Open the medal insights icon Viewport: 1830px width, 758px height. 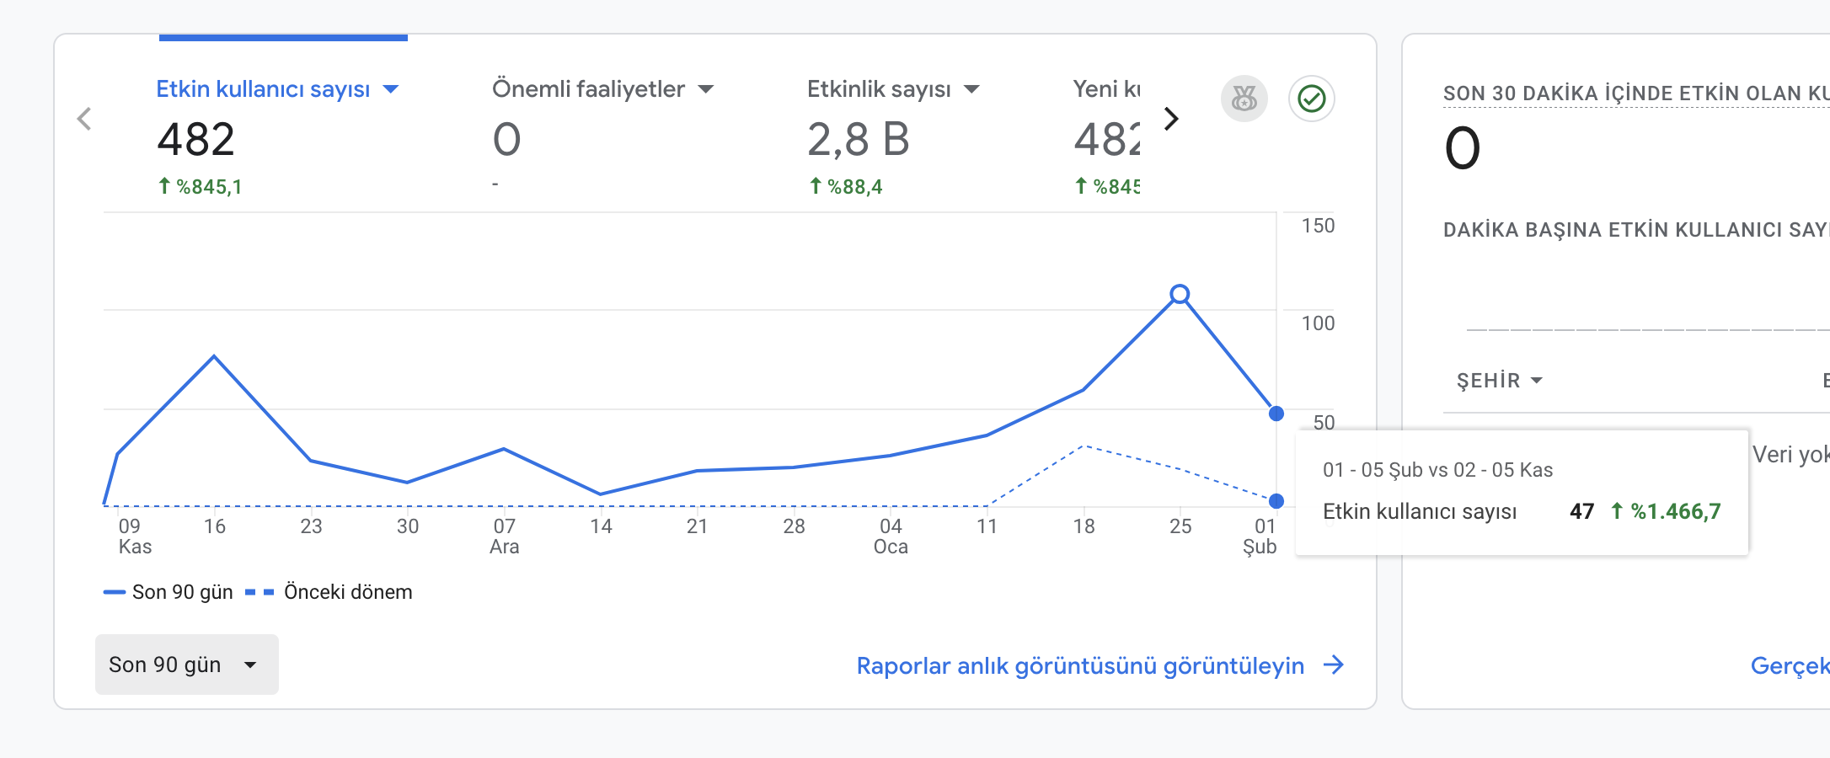point(1244,99)
